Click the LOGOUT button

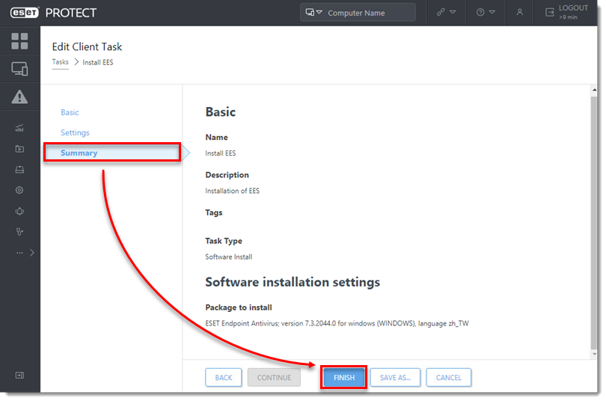566,13
